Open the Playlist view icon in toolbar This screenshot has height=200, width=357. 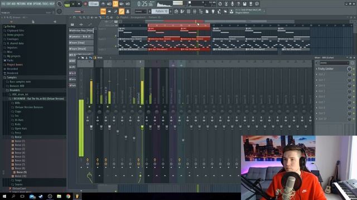tap(176, 11)
